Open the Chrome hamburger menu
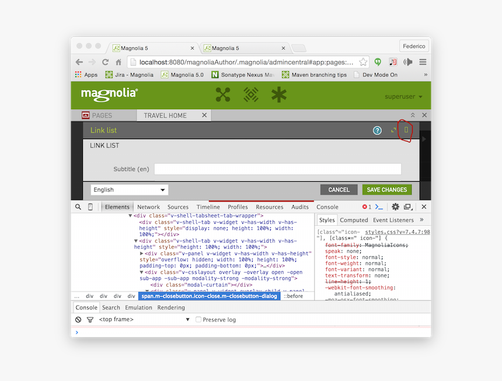This screenshot has width=502, height=381. [x=423, y=62]
